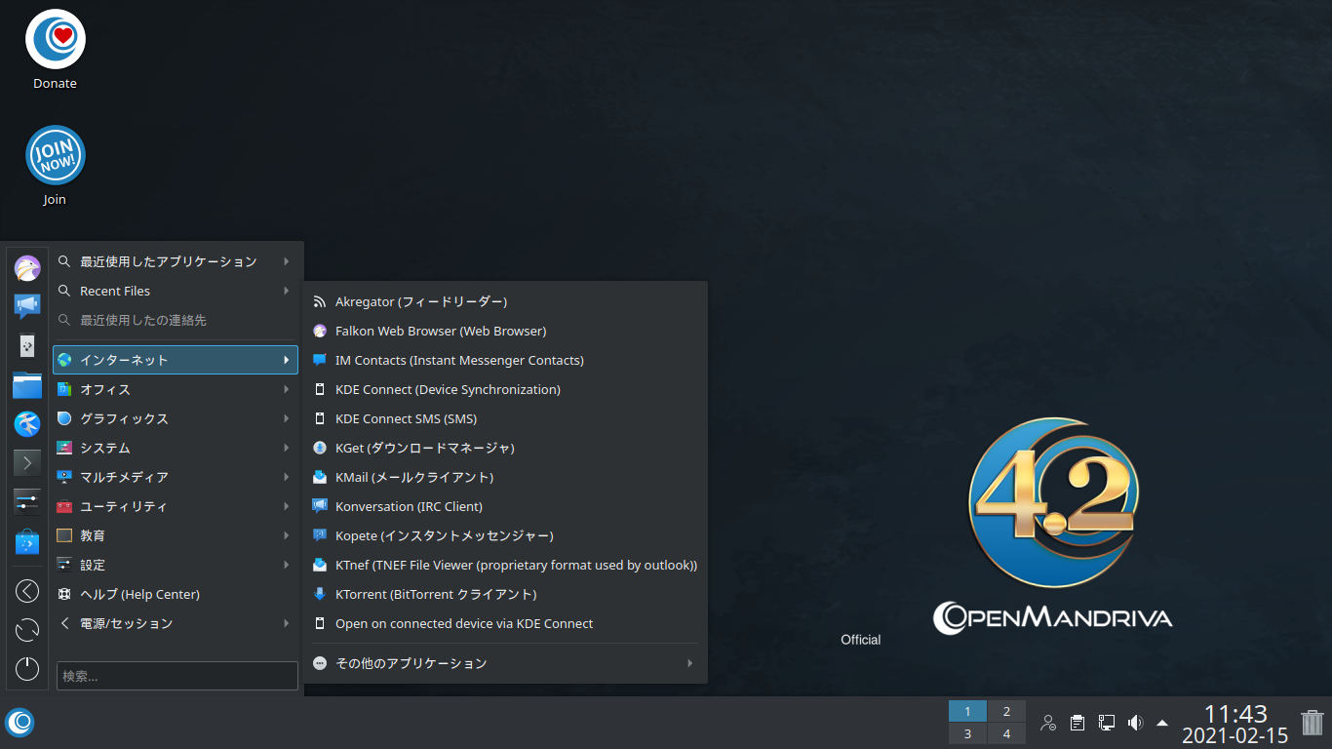This screenshot has width=1332, height=749.
Task: Open the clipboard icon in system tray
Action: click(x=1077, y=723)
